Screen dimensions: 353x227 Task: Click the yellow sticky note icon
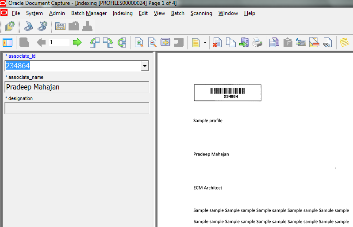344,43
